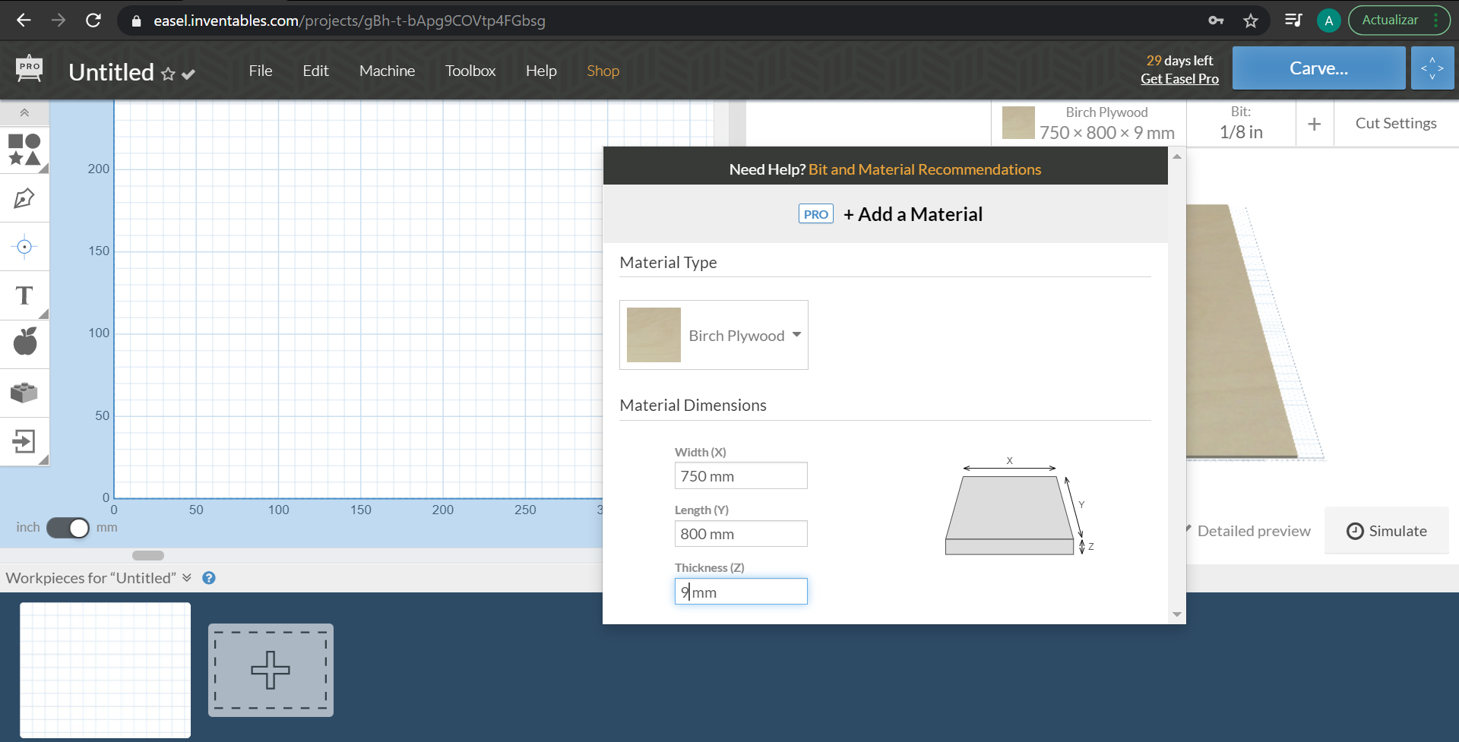Image resolution: width=1459 pixels, height=742 pixels.
Task: Open the Toolbox menu
Action: pyautogui.click(x=470, y=71)
